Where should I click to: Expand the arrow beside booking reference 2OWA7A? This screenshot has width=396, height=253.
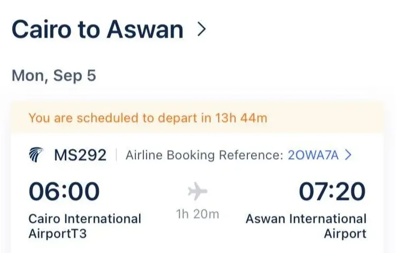coord(348,156)
